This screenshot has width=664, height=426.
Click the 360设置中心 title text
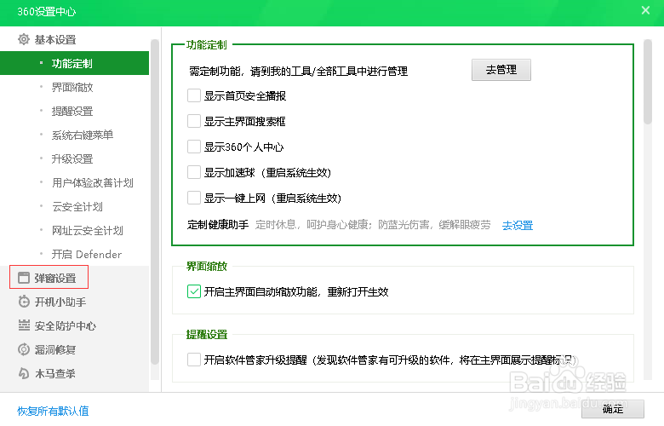[47, 11]
